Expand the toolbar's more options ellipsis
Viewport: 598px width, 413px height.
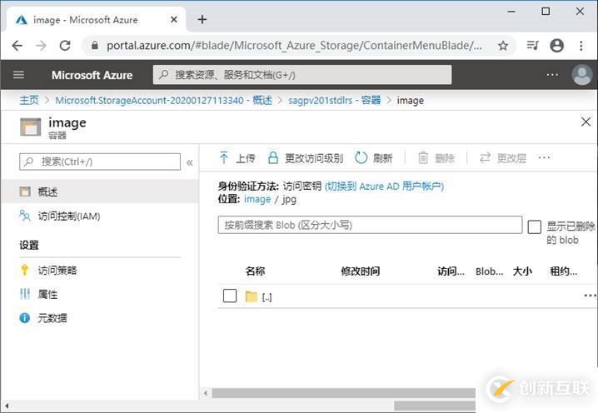coord(544,158)
